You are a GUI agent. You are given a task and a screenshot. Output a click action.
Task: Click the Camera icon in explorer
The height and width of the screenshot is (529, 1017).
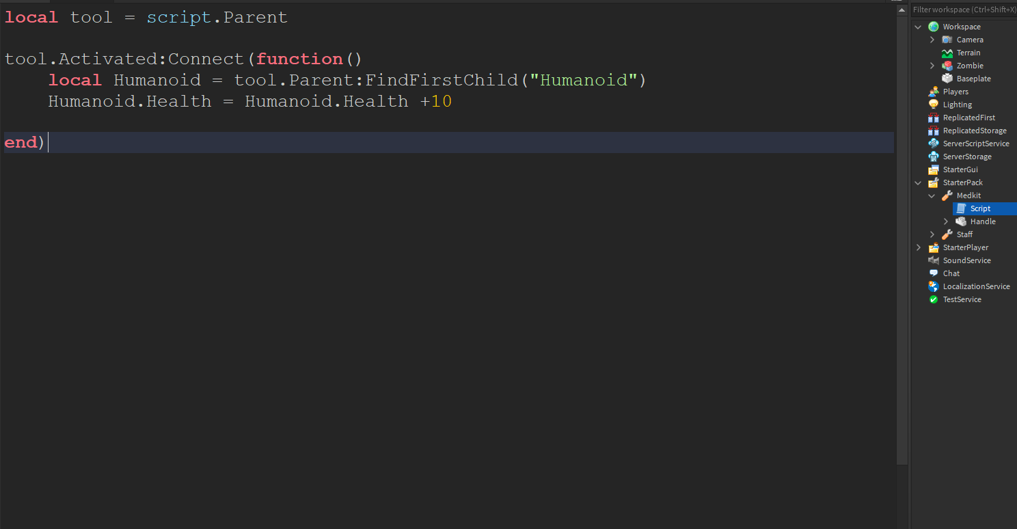947,40
